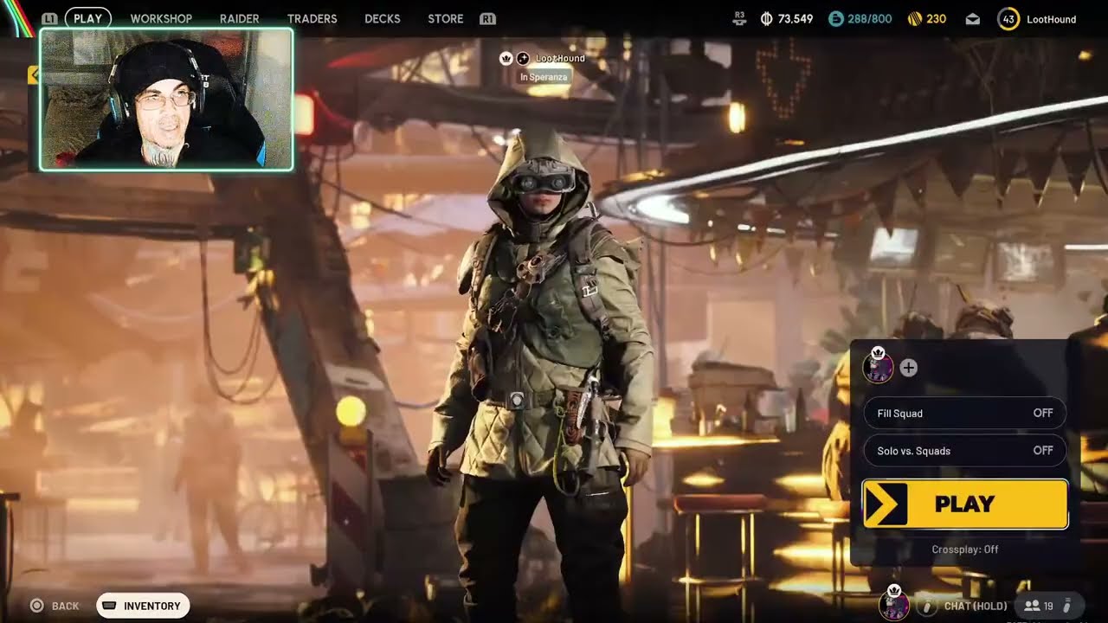Click the L1 previous-tab bumper icon

(49, 18)
